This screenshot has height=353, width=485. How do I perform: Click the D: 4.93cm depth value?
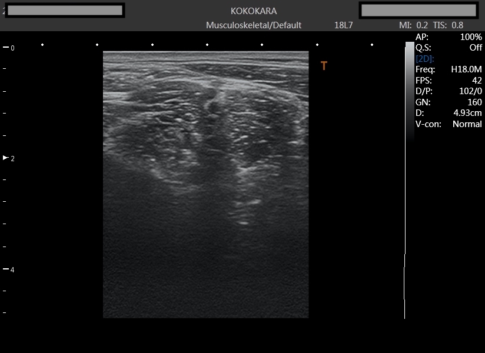pyautogui.click(x=449, y=113)
